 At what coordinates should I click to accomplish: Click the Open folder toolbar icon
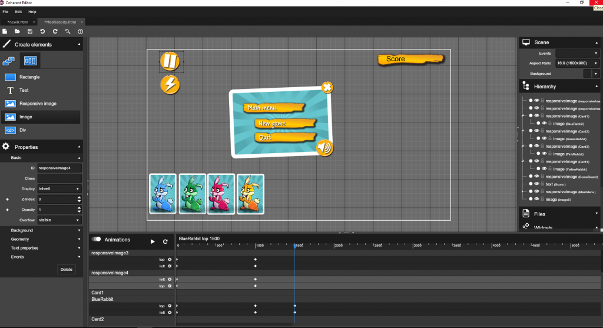tap(17, 31)
